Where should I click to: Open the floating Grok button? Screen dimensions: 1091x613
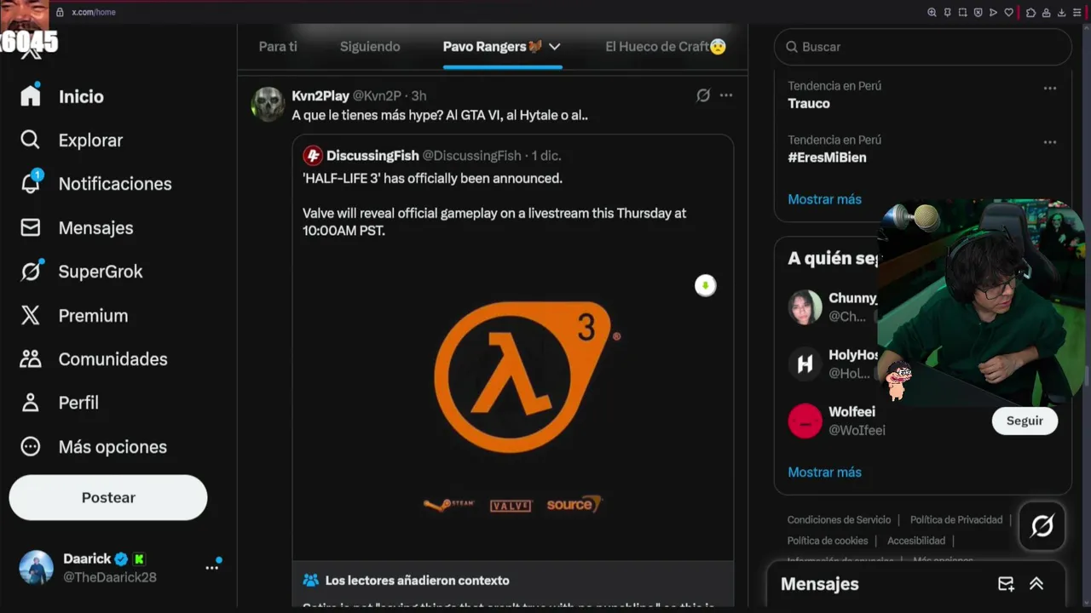click(1042, 526)
